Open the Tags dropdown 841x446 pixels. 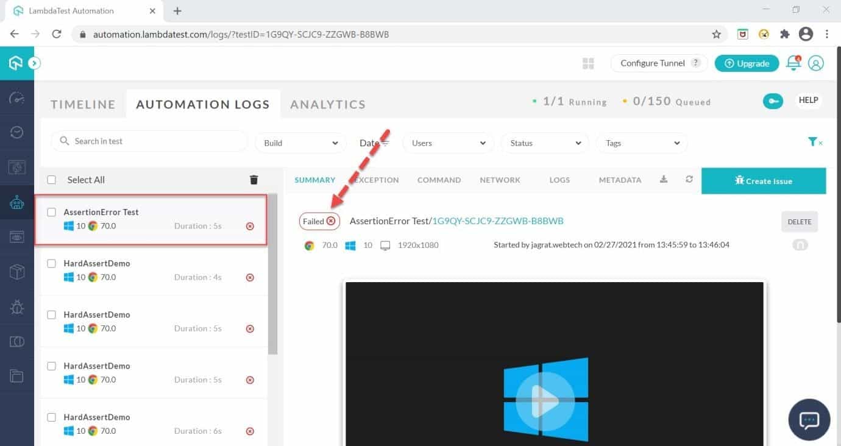click(x=642, y=143)
